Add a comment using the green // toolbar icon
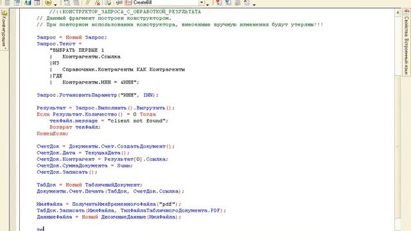 88,3
